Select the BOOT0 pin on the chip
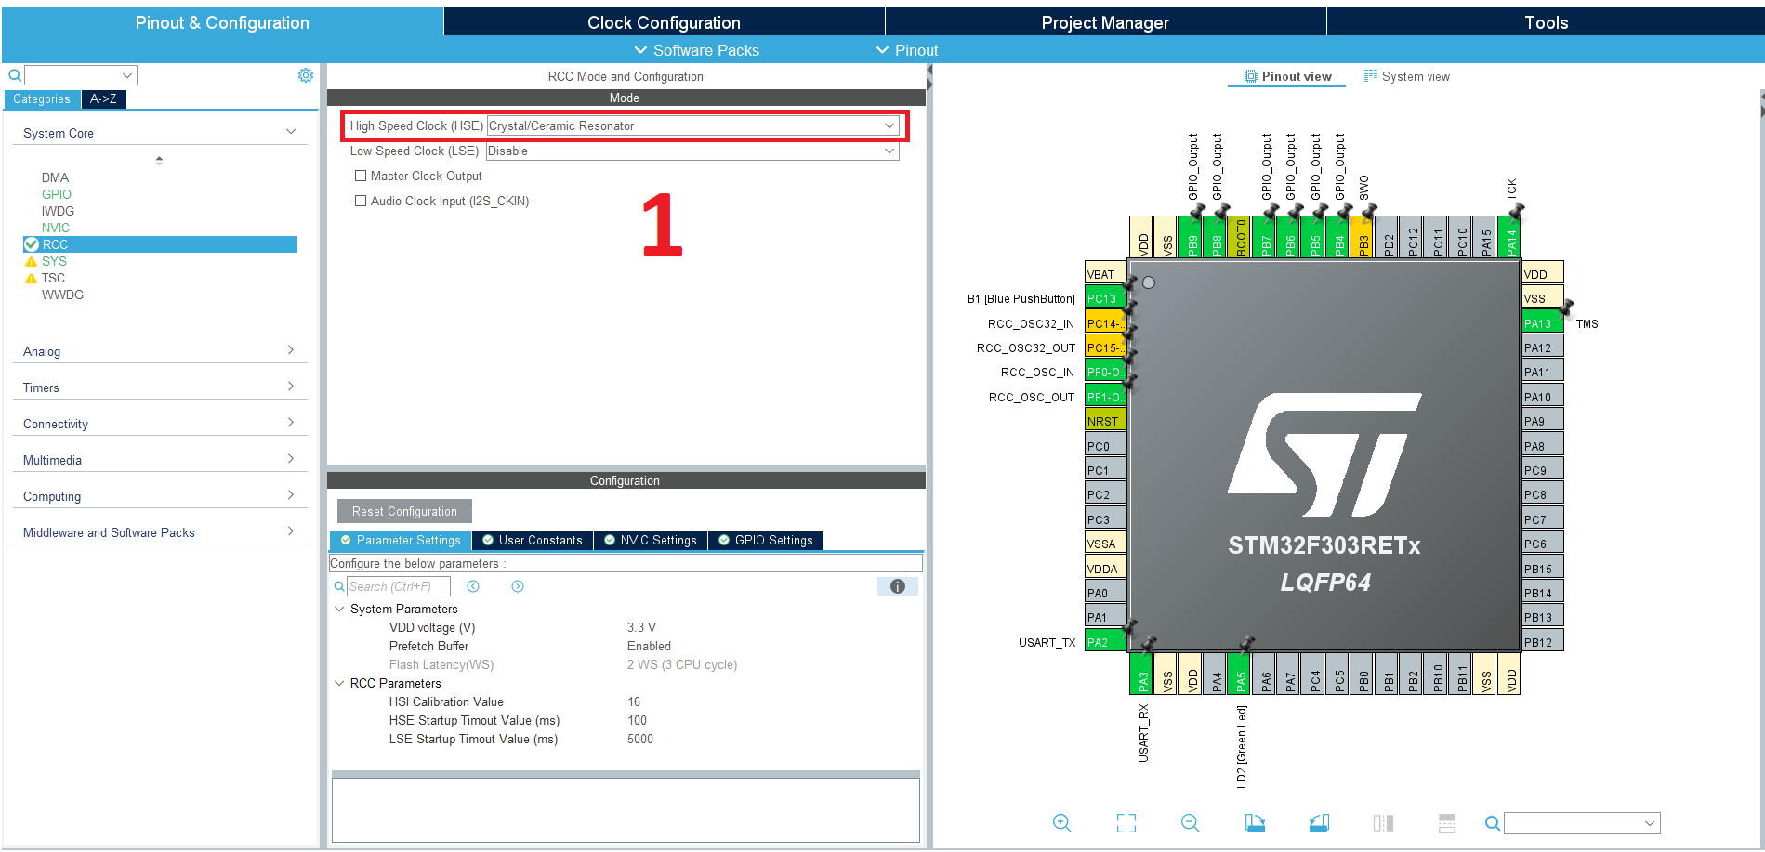Image resolution: width=1765 pixels, height=852 pixels. click(1240, 237)
